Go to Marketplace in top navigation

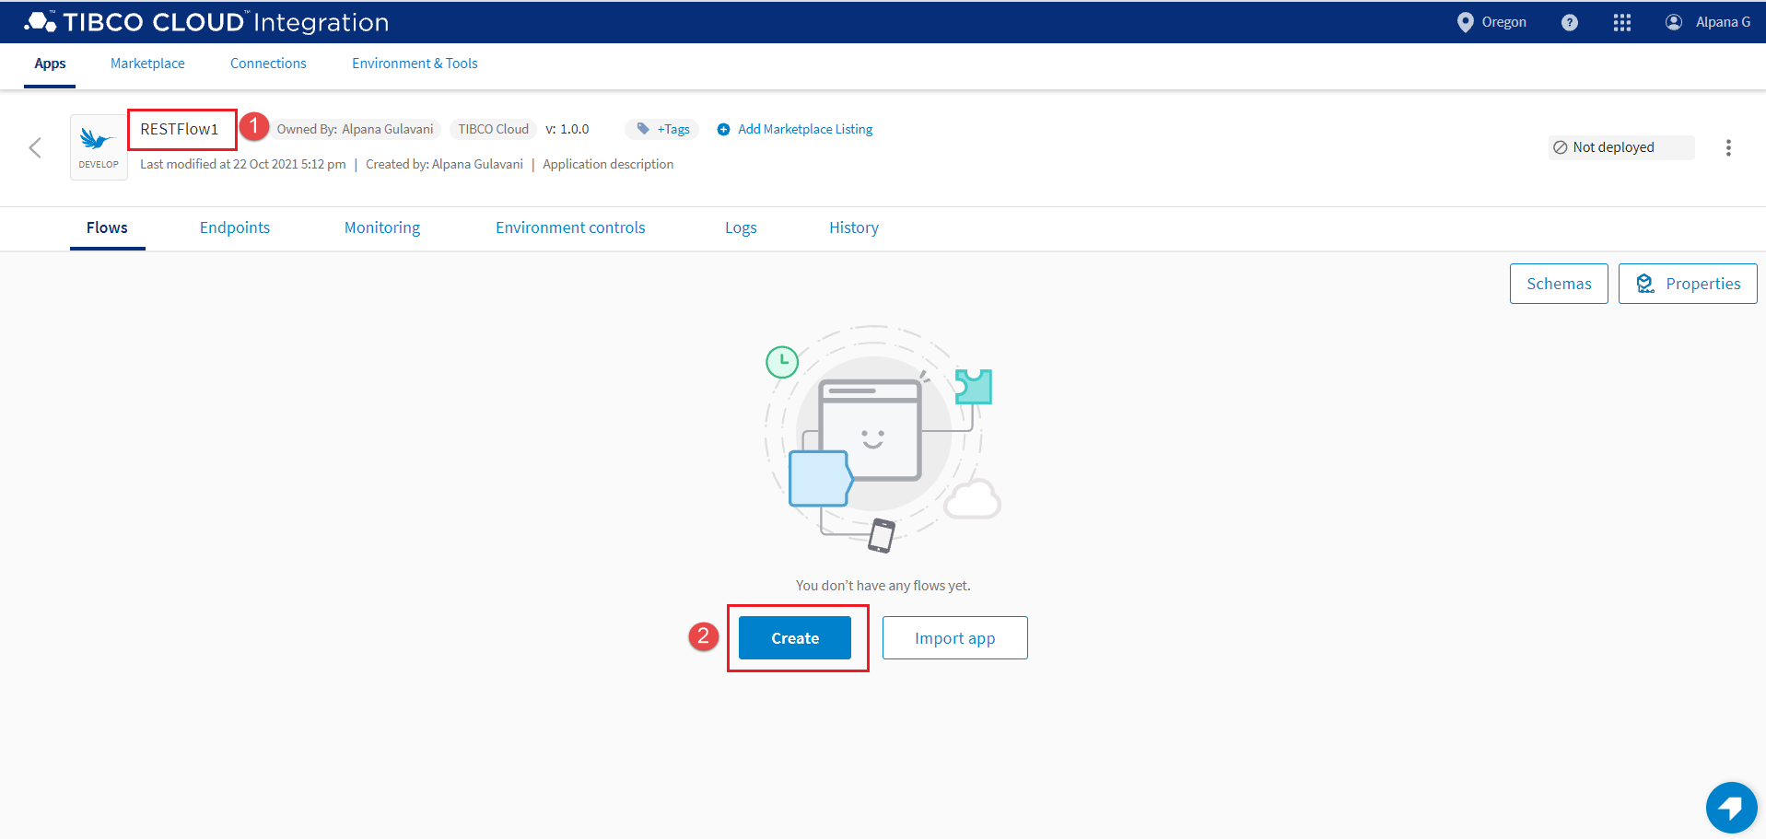[147, 64]
